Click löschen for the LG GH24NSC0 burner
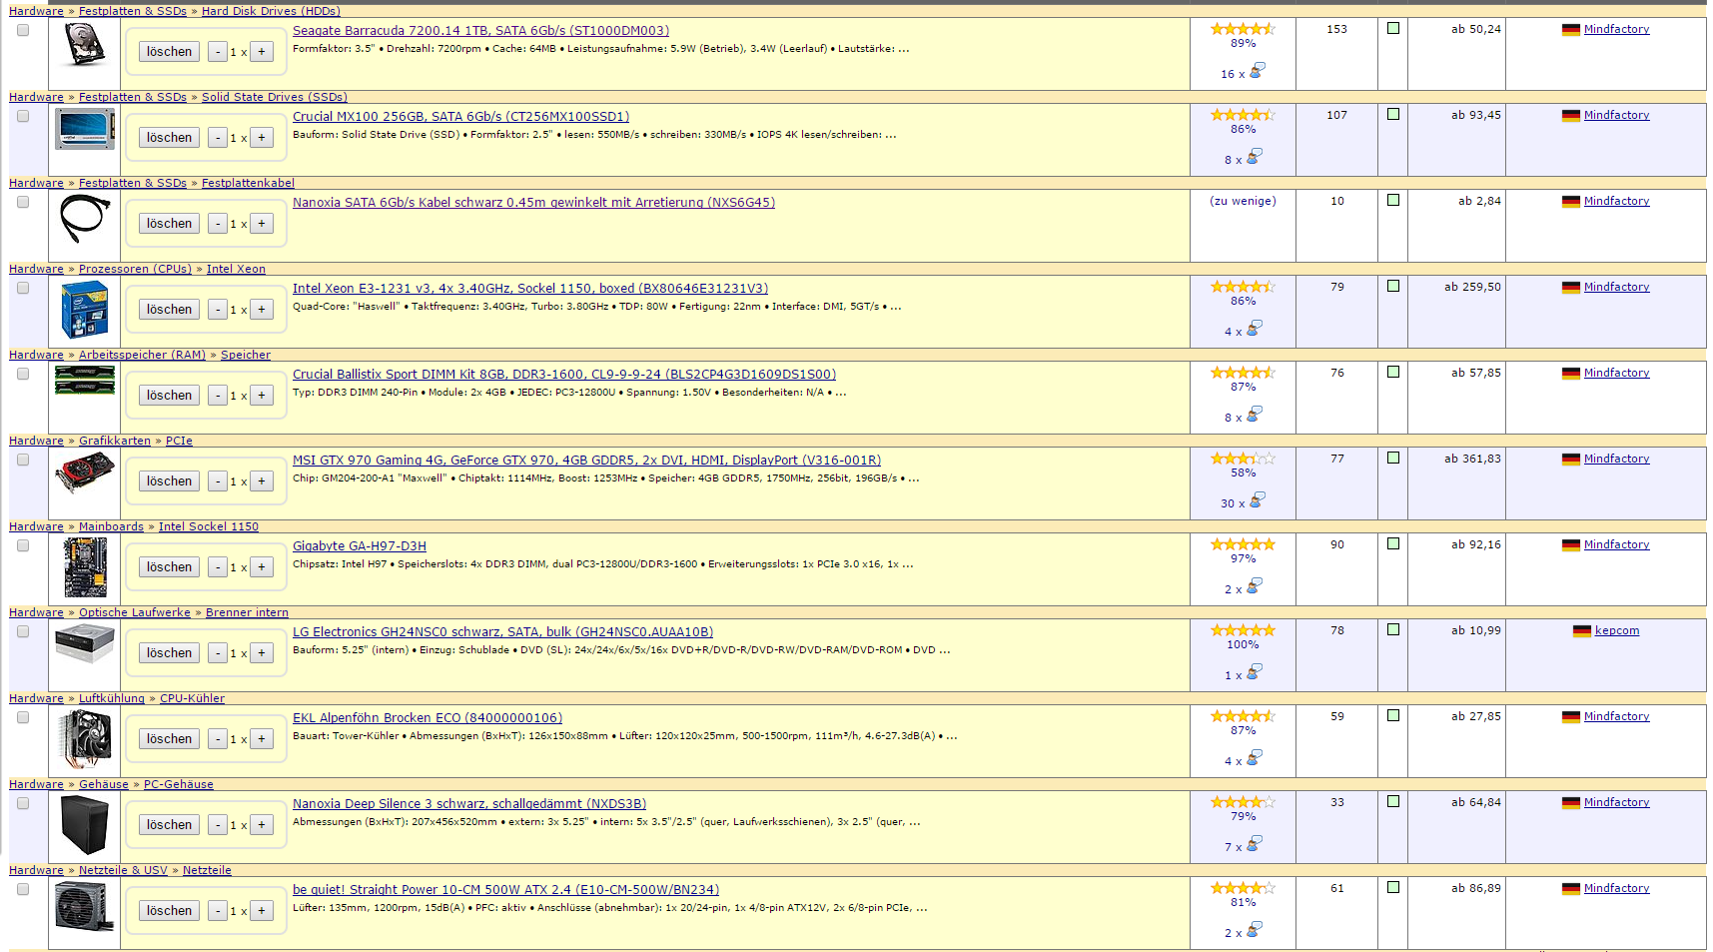Screen dimensions: 1713x952 169,653
